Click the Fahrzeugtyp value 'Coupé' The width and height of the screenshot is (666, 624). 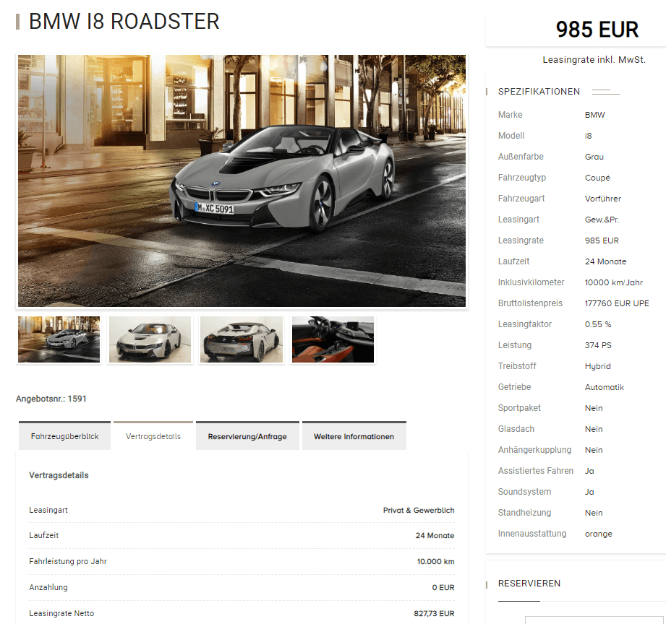pyautogui.click(x=597, y=178)
